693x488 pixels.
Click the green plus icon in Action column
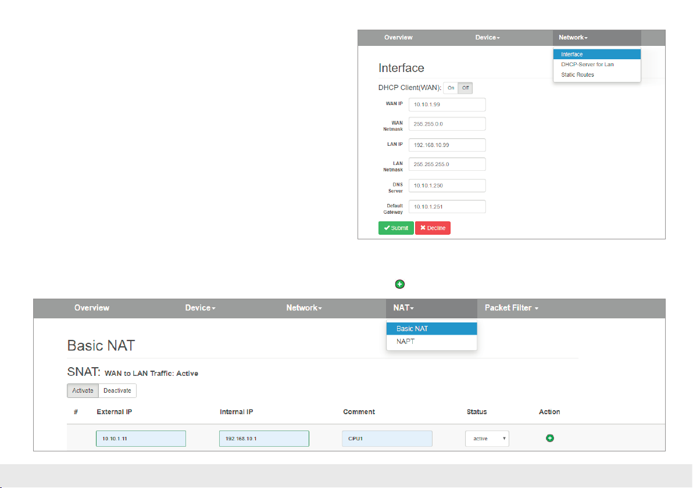[x=549, y=438]
